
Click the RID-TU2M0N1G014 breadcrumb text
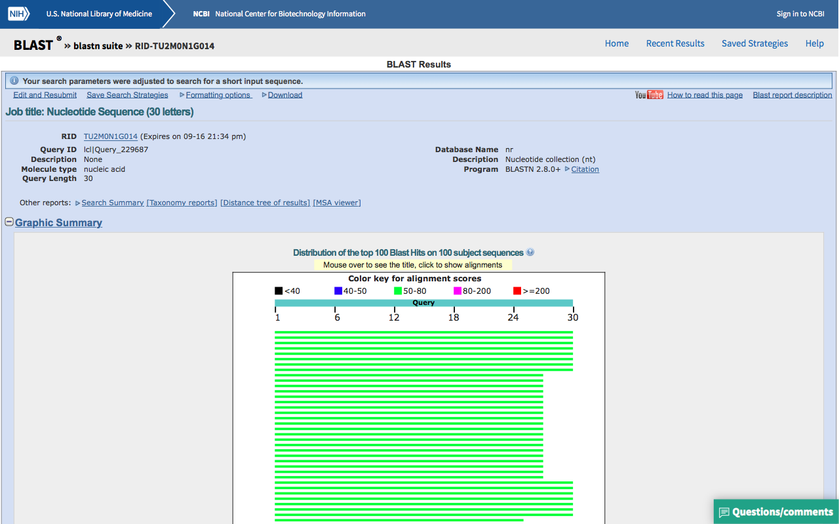click(174, 46)
